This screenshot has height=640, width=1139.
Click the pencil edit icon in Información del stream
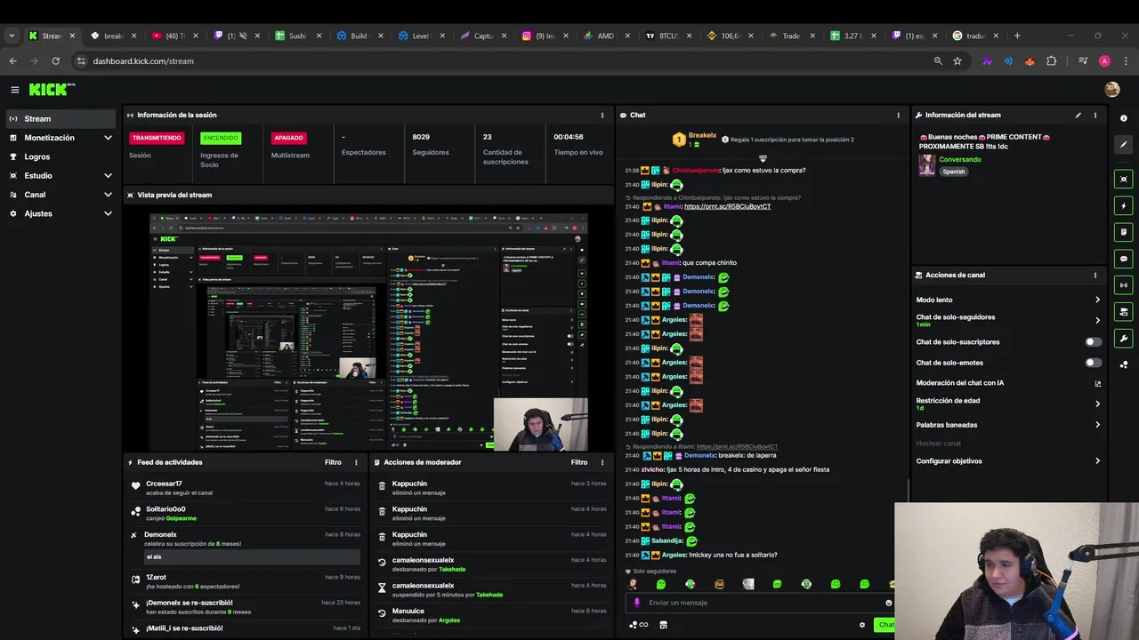[x=1078, y=115]
